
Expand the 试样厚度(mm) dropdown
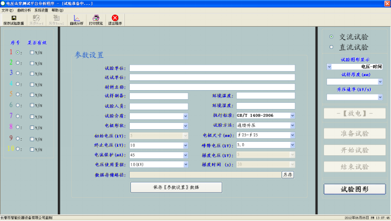pos(380,82)
